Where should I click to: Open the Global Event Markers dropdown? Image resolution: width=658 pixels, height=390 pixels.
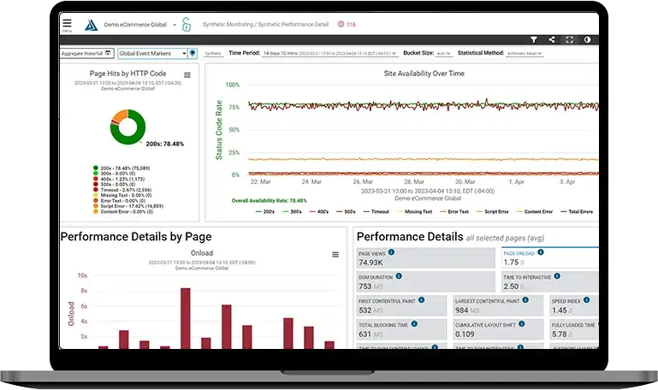click(152, 53)
